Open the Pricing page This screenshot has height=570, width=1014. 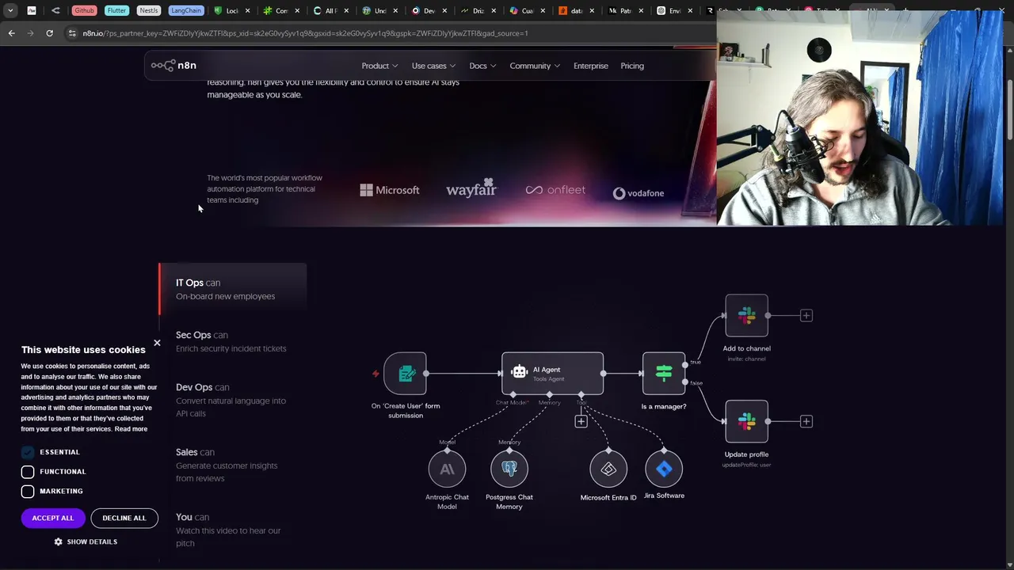(632, 66)
